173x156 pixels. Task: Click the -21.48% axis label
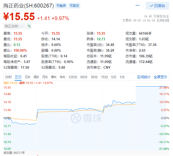coord(163,149)
